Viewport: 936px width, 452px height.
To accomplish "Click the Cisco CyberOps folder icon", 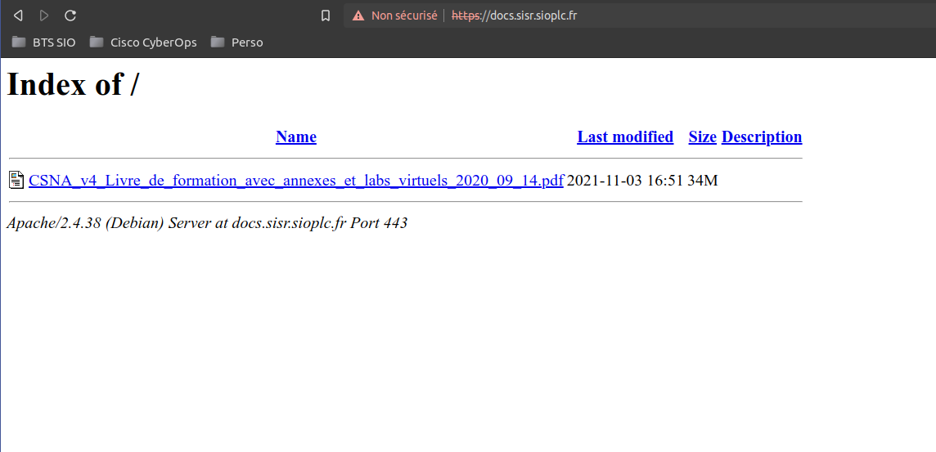I will [x=97, y=42].
